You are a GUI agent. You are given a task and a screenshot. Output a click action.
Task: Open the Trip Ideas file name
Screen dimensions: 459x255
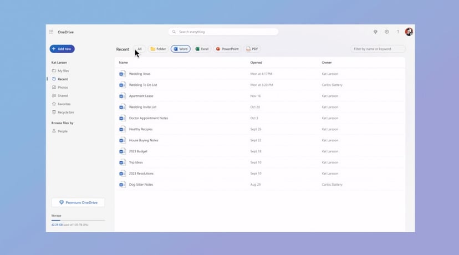[x=136, y=162]
